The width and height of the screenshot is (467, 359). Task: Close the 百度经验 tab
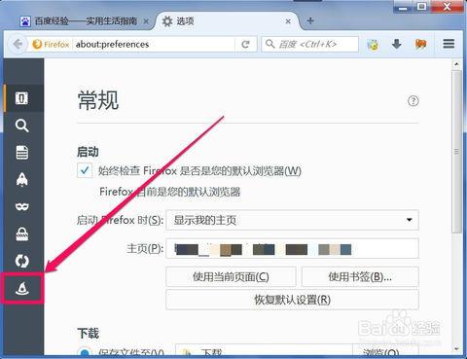146,21
